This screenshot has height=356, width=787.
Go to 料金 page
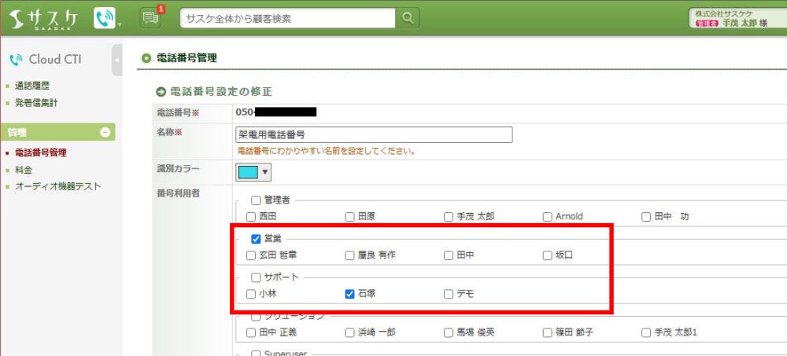point(24,170)
